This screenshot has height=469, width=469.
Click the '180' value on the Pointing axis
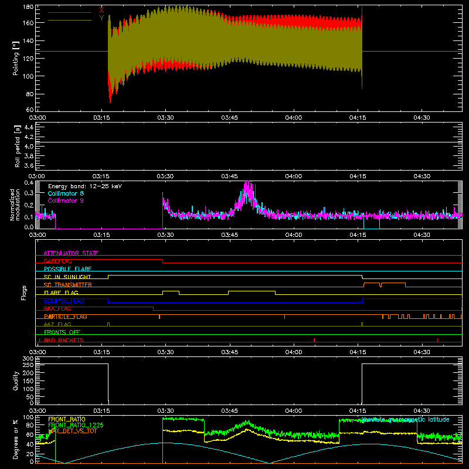pyautogui.click(x=28, y=7)
